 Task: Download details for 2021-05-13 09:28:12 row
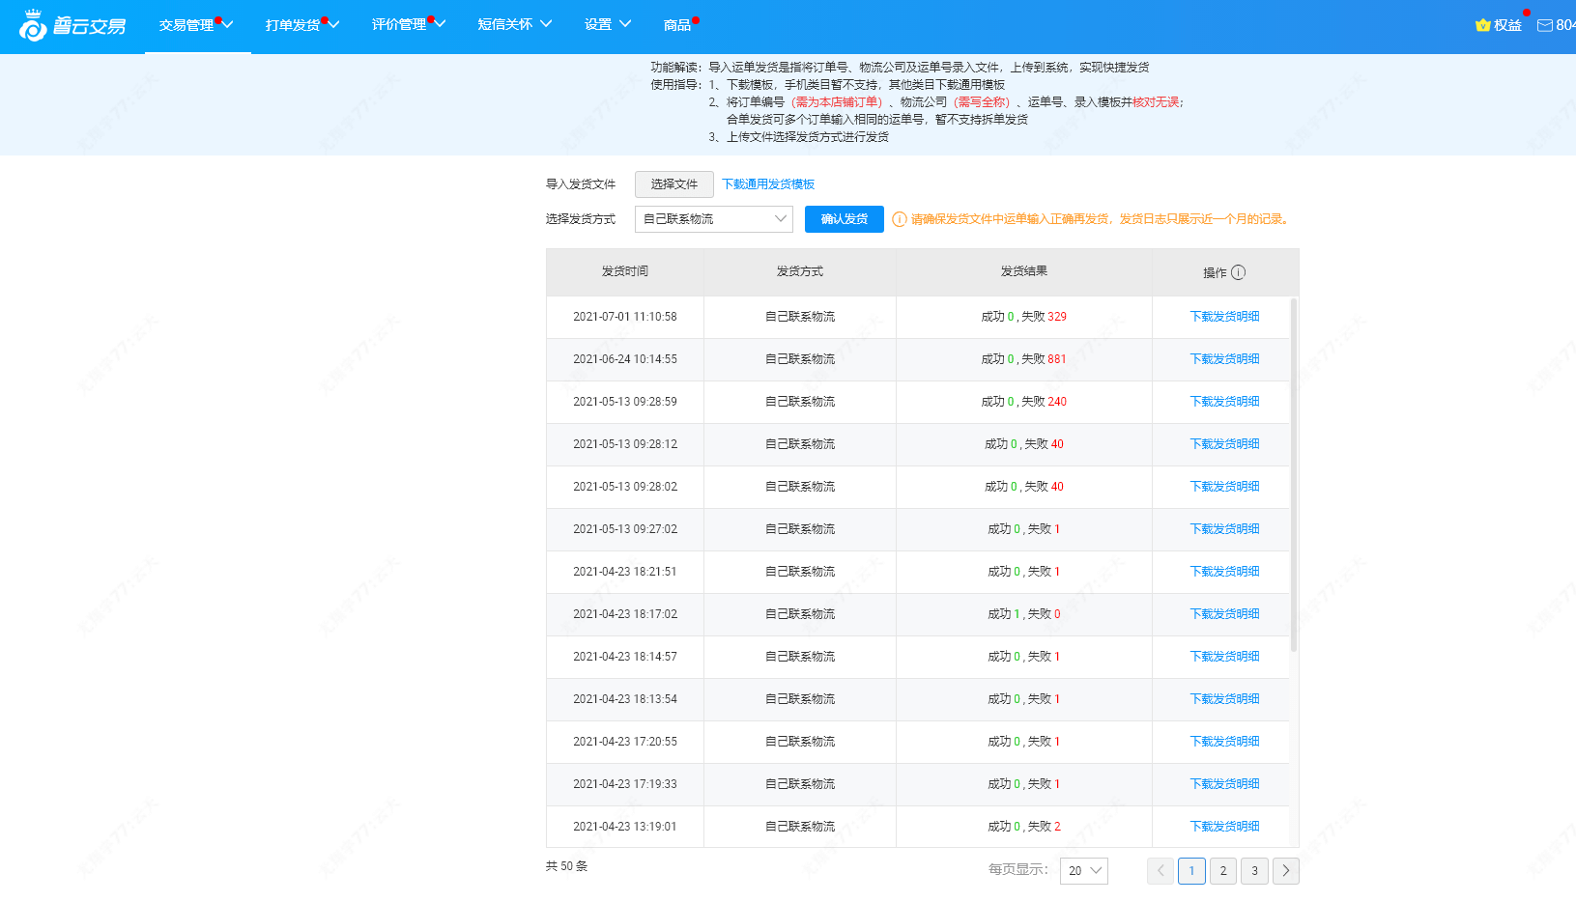(1224, 444)
